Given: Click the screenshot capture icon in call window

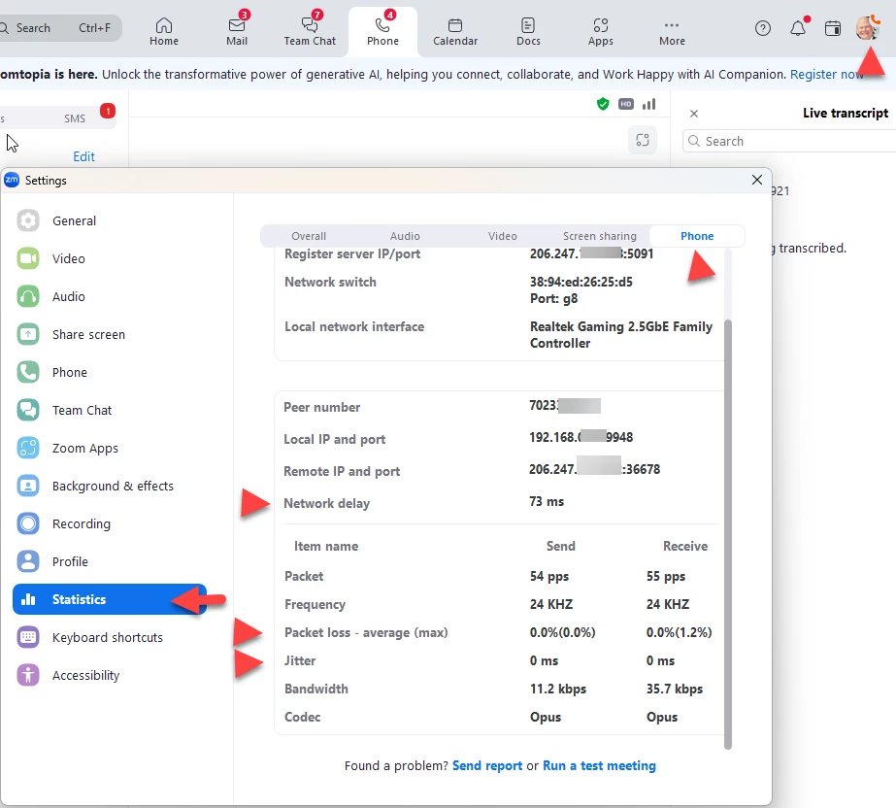Looking at the screenshot, I should pos(643,140).
